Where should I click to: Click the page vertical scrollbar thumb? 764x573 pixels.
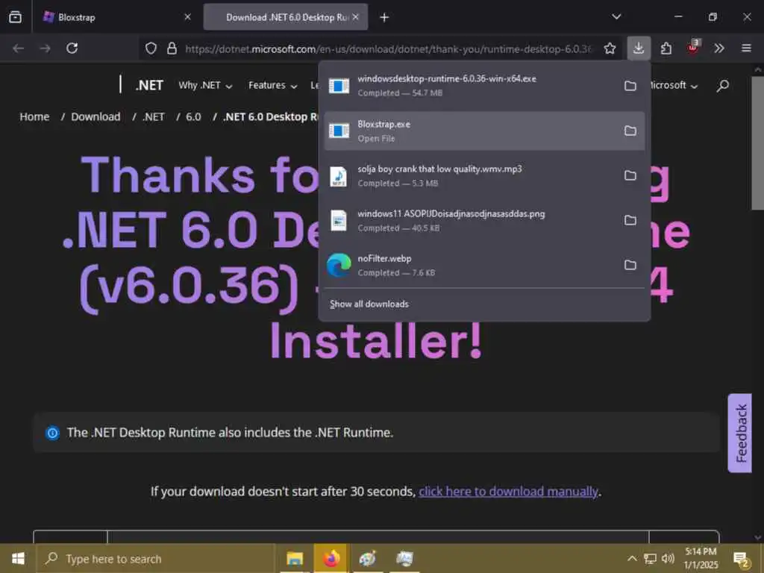click(x=758, y=144)
